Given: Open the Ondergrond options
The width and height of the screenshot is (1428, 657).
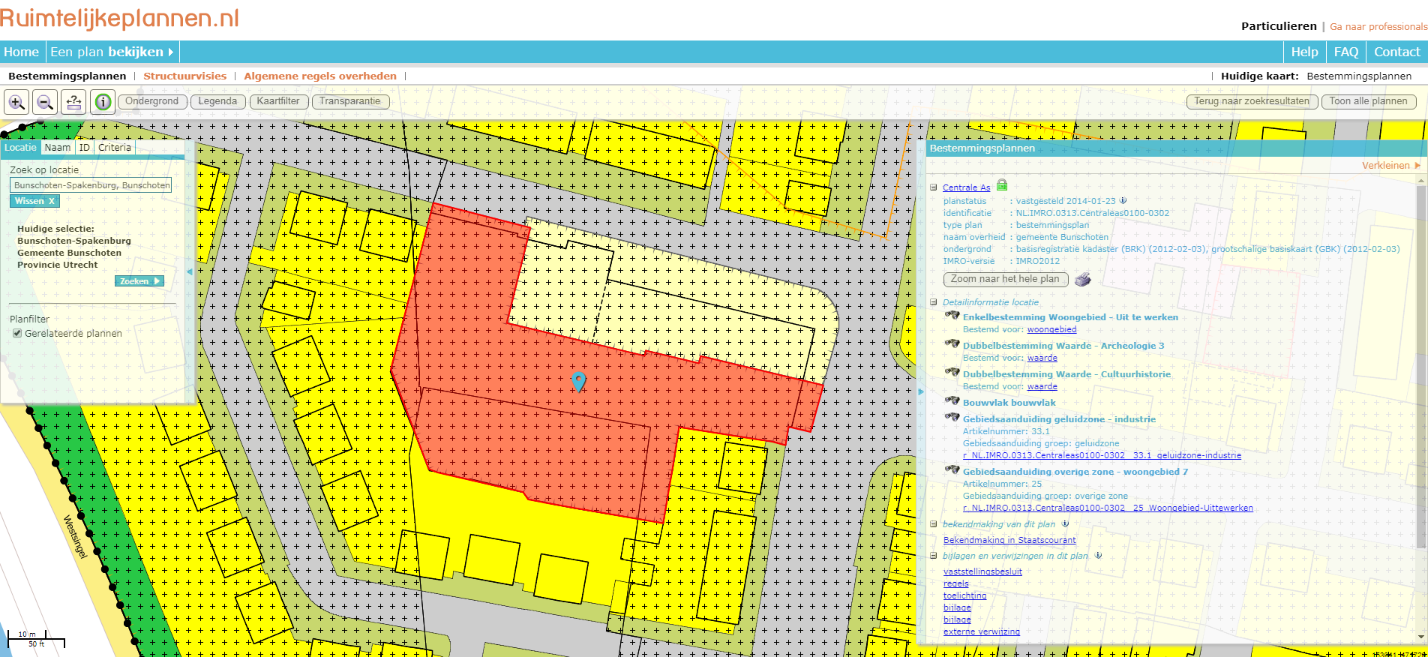Looking at the screenshot, I should pyautogui.click(x=151, y=102).
